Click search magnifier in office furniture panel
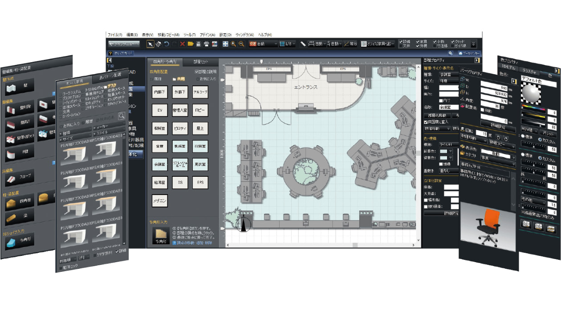 [121, 116]
